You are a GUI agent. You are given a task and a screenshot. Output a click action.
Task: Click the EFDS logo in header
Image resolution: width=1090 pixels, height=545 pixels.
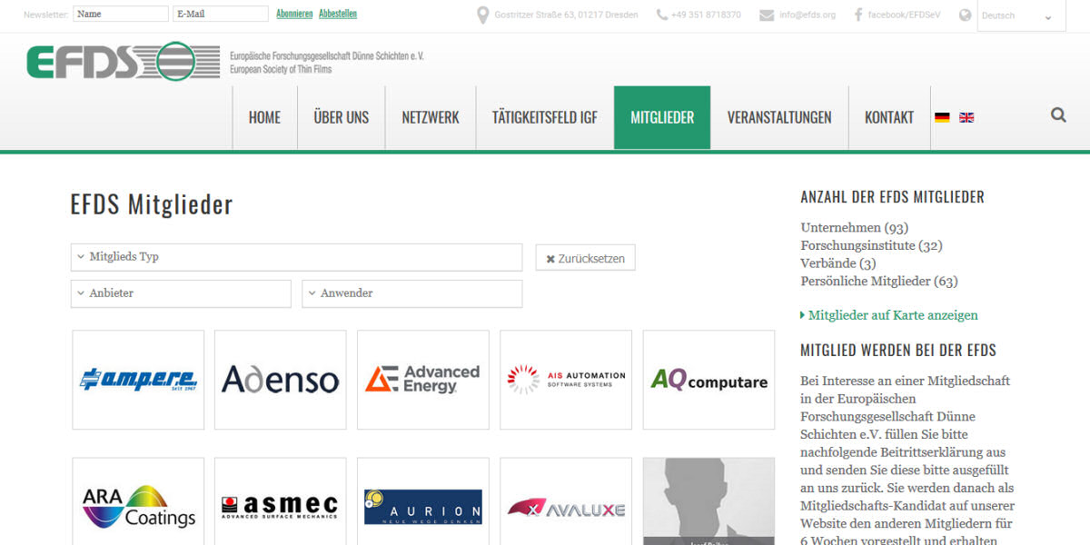pyautogui.click(x=123, y=61)
